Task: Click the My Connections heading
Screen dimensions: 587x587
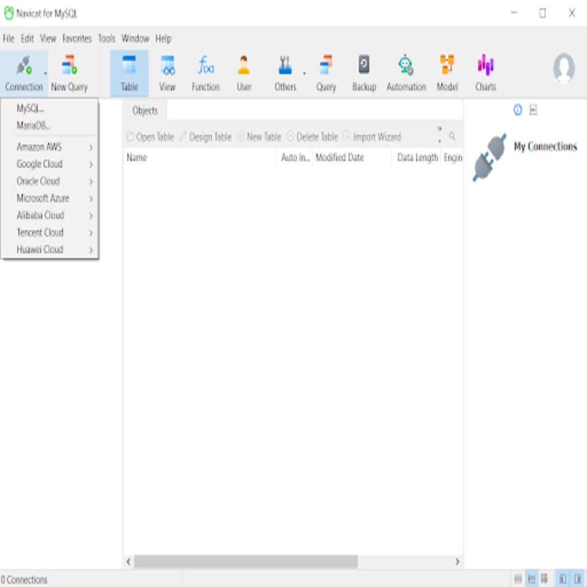Action: 545,146
